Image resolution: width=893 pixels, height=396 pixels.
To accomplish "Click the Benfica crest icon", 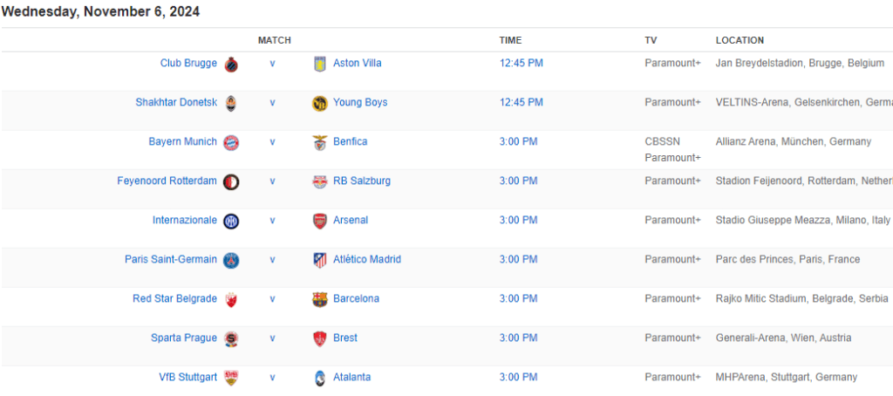I will [x=319, y=142].
